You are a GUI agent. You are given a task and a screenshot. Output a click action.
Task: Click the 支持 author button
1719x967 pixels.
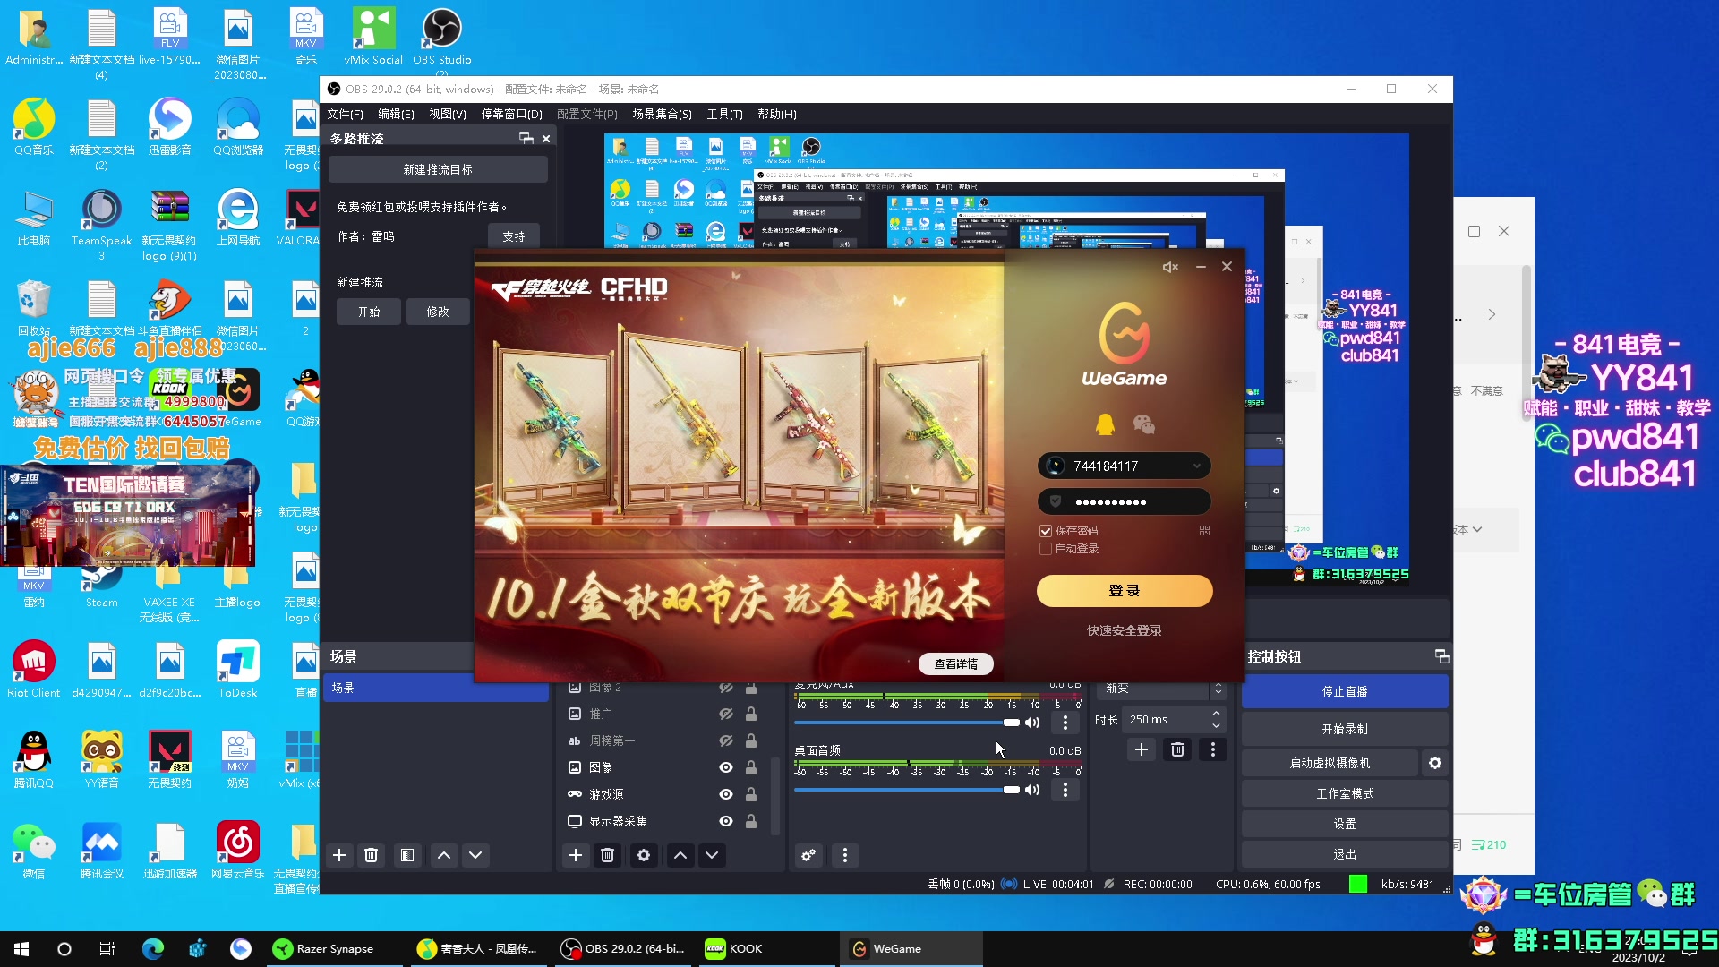point(514,236)
